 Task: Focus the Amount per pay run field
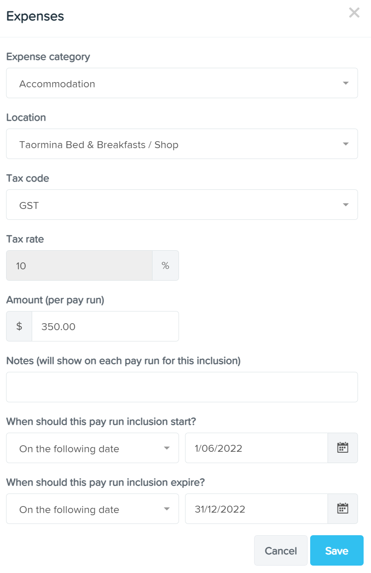coord(105,326)
